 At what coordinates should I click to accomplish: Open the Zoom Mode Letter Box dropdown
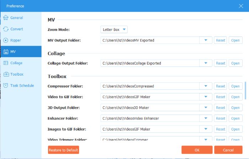coord(114,30)
